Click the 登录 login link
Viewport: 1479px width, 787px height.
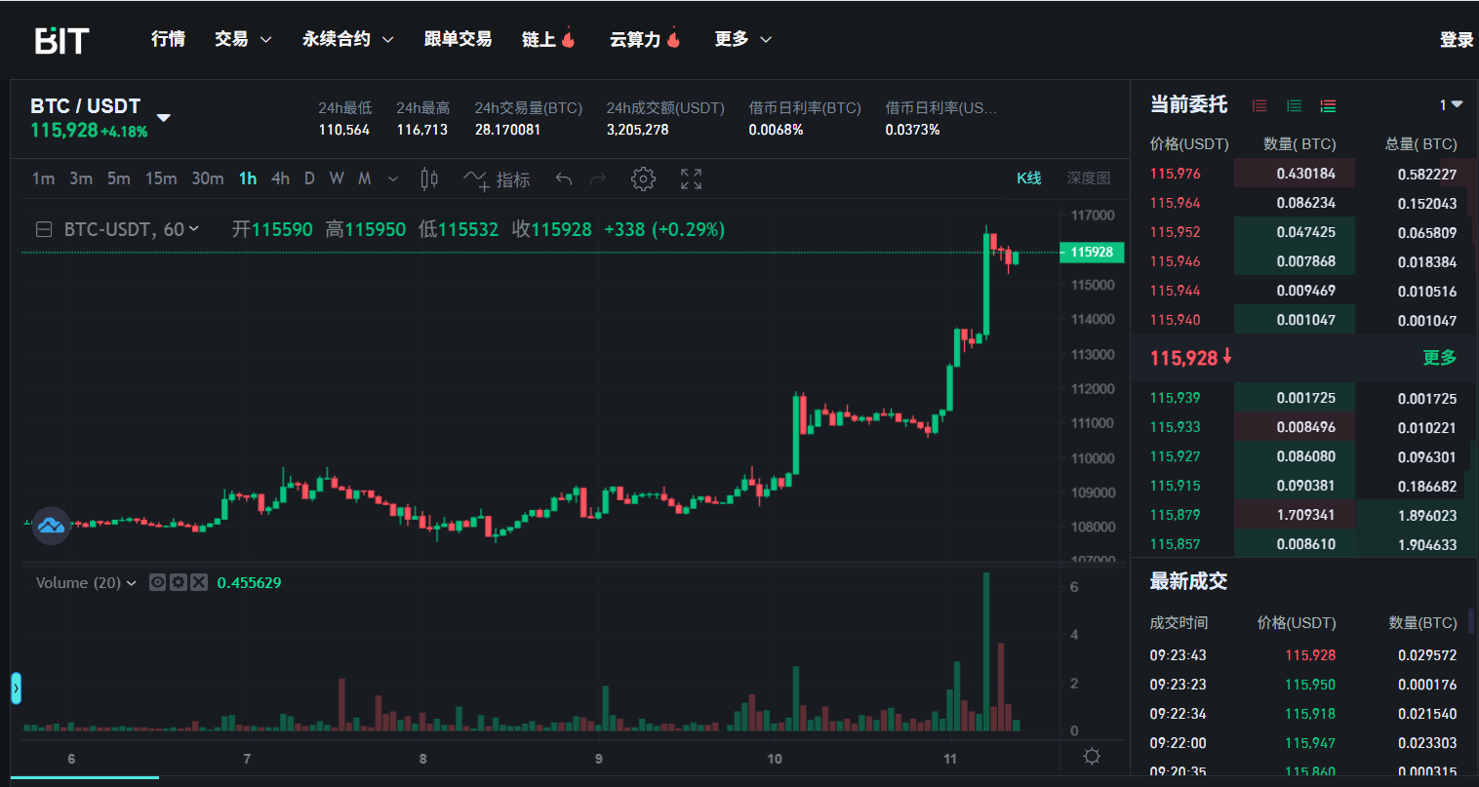(1456, 40)
